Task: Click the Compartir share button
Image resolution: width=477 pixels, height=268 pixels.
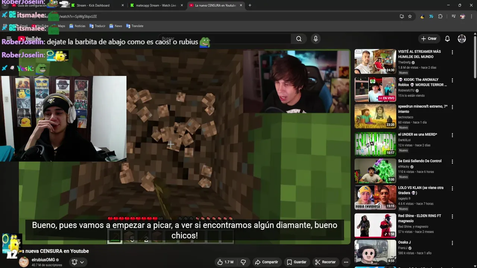Action: [x=266, y=262]
